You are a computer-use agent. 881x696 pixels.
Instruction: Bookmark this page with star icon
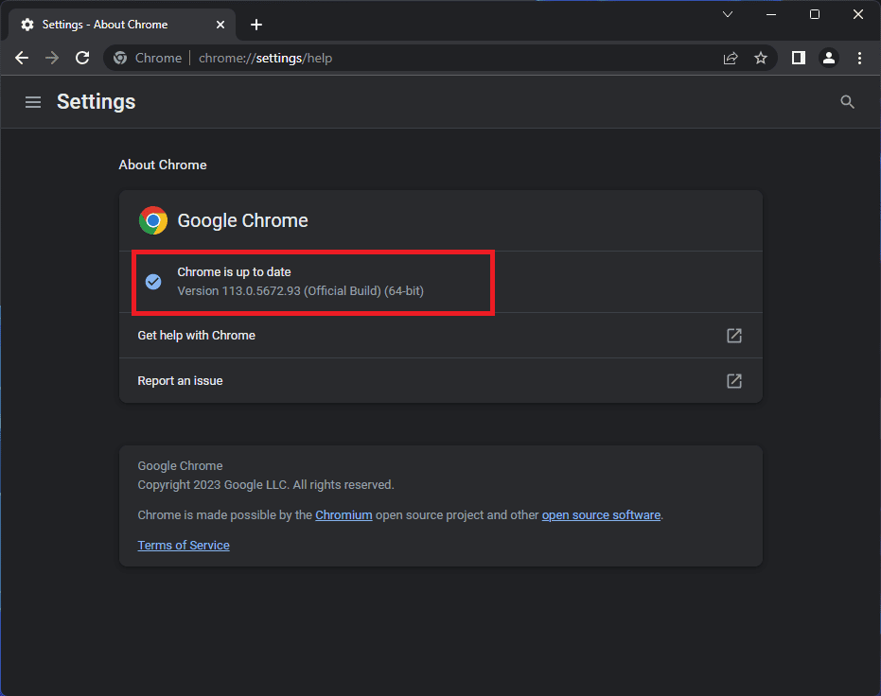click(x=761, y=58)
